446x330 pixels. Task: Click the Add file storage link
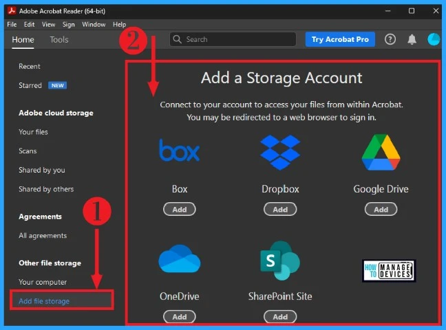(44, 301)
